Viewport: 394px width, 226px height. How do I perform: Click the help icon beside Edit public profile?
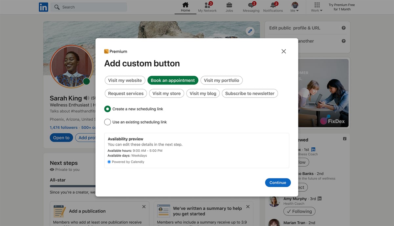343,28
